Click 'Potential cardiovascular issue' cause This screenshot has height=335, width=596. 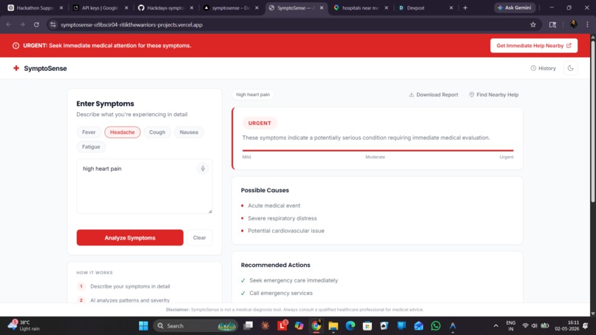[286, 231]
